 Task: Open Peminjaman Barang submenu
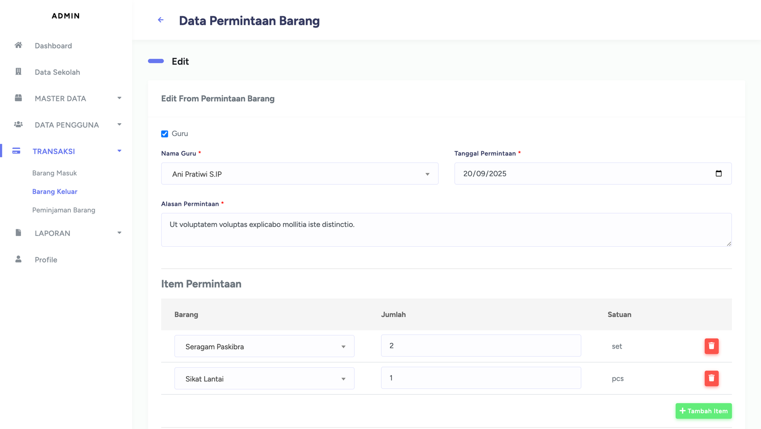(x=64, y=210)
